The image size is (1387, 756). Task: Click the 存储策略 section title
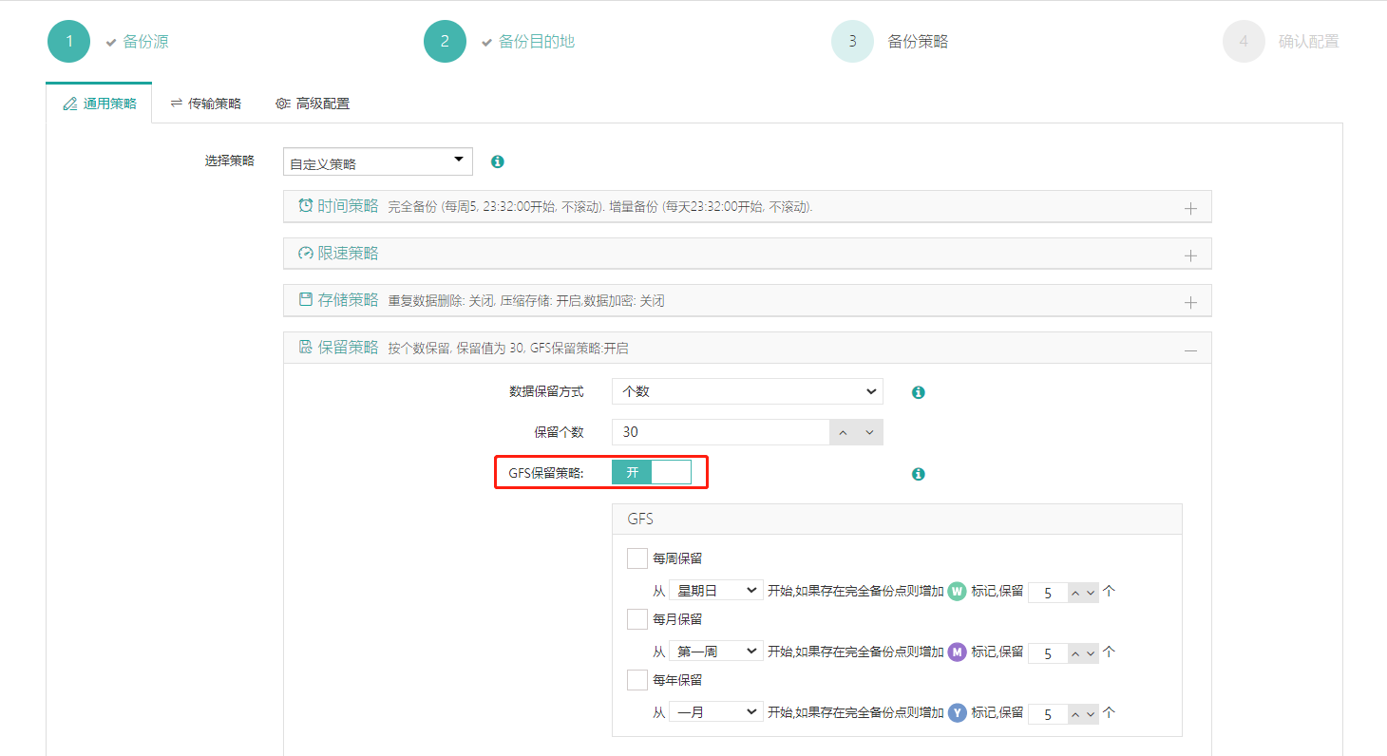pyautogui.click(x=348, y=299)
